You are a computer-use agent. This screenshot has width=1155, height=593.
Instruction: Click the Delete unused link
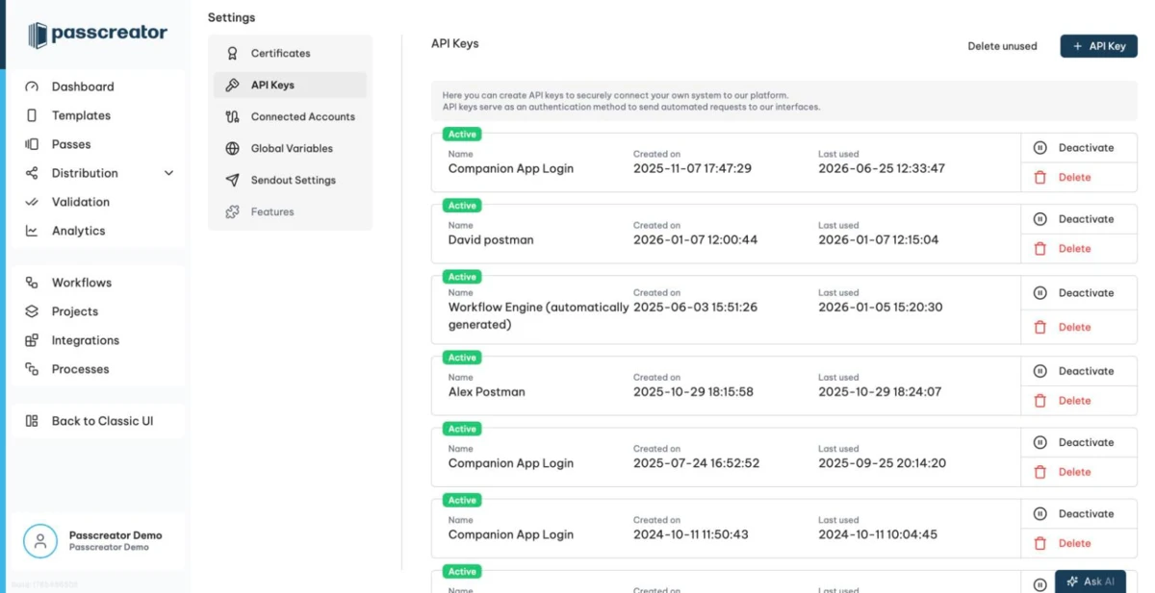(1002, 46)
